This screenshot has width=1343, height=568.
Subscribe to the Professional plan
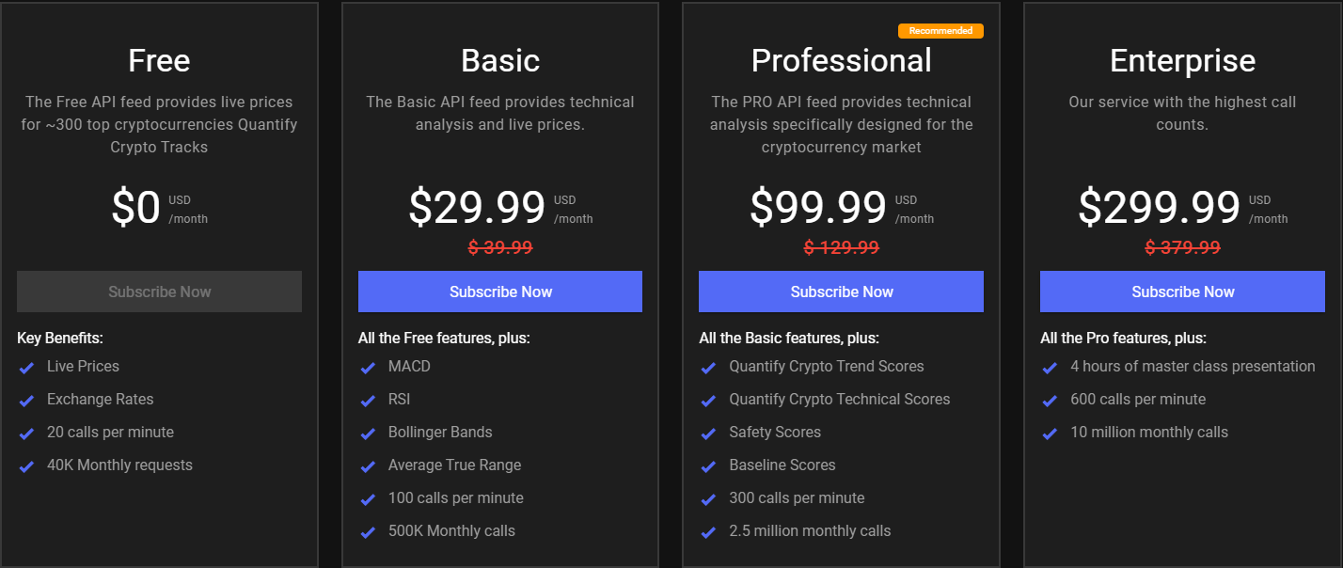(x=841, y=292)
